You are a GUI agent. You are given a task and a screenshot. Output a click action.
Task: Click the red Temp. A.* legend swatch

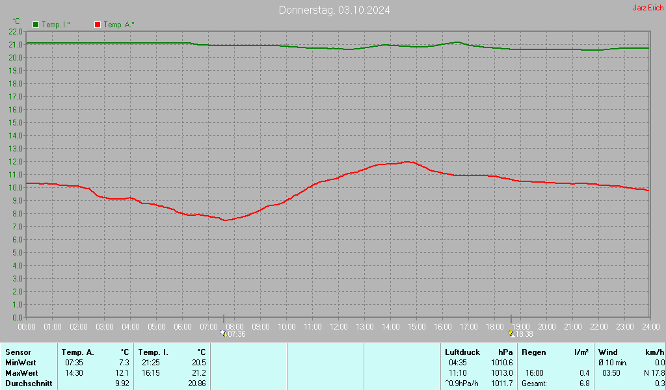(98, 25)
